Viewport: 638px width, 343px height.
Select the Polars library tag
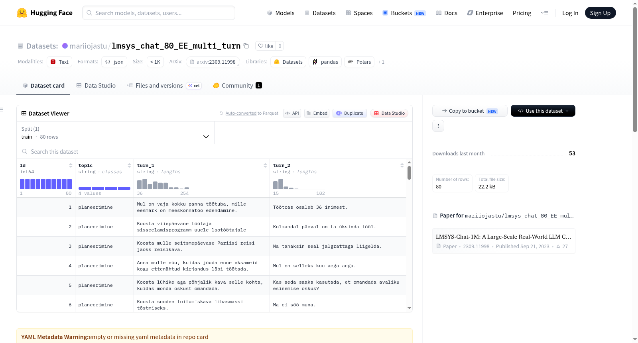click(x=359, y=62)
